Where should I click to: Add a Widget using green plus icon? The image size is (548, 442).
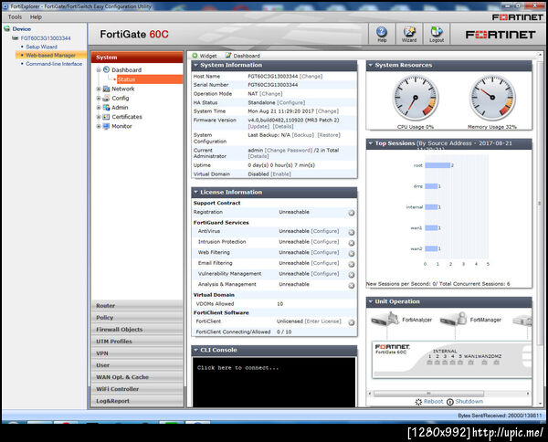tap(195, 56)
